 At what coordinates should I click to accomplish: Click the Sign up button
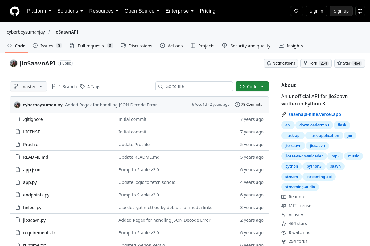(x=341, y=11)
